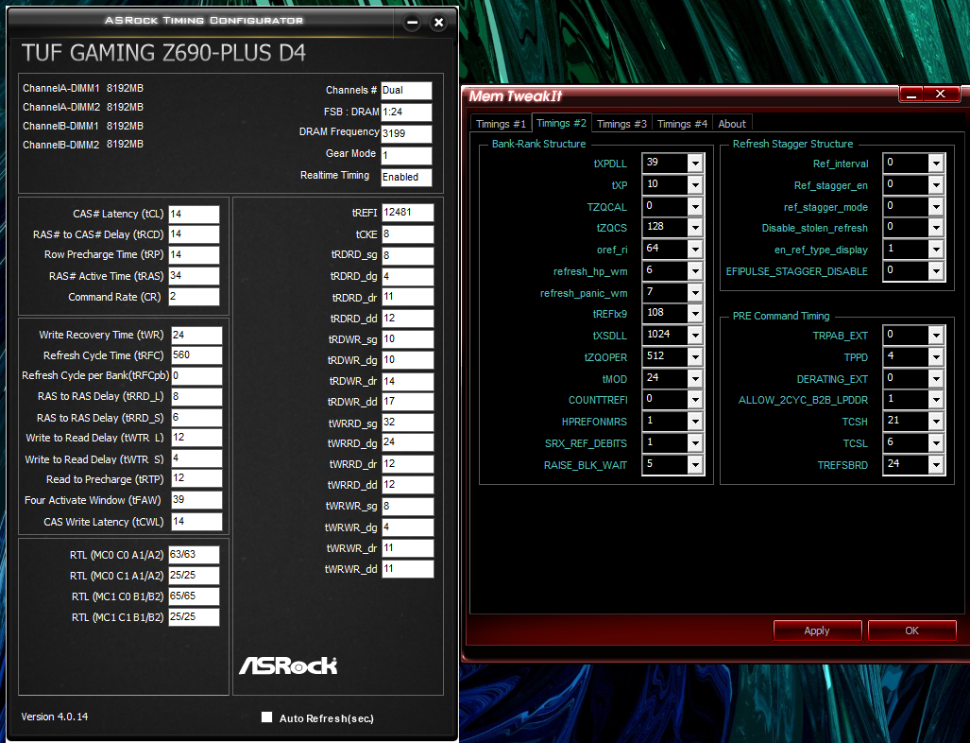This screenshot has height=743, width=970.
Task: Minimize the Mem TweakIt window
Action: [x=910, y=95]
